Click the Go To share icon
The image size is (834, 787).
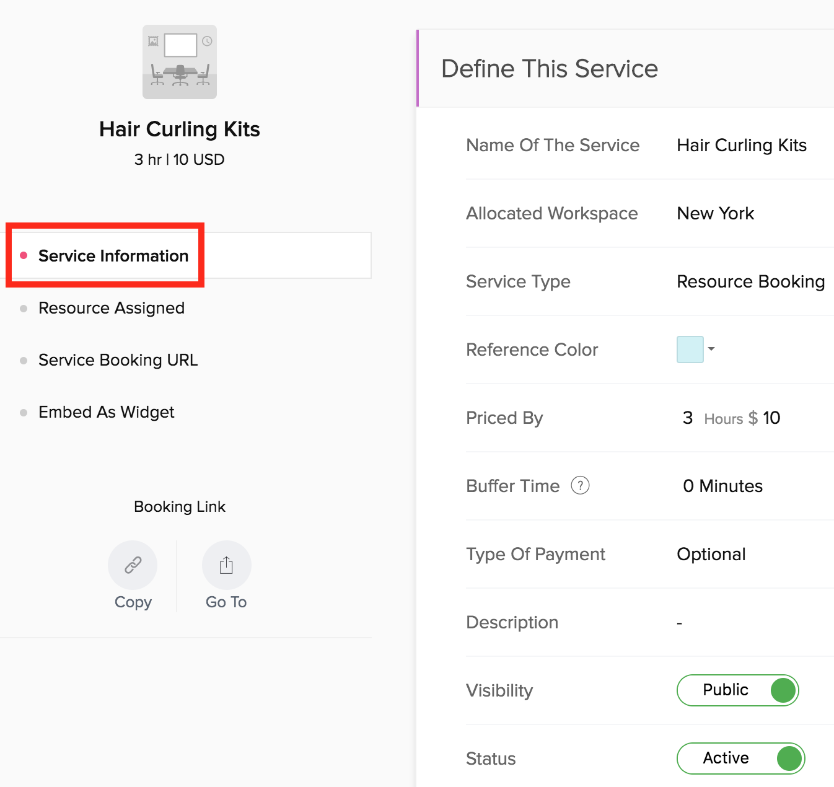click(227, 565)
